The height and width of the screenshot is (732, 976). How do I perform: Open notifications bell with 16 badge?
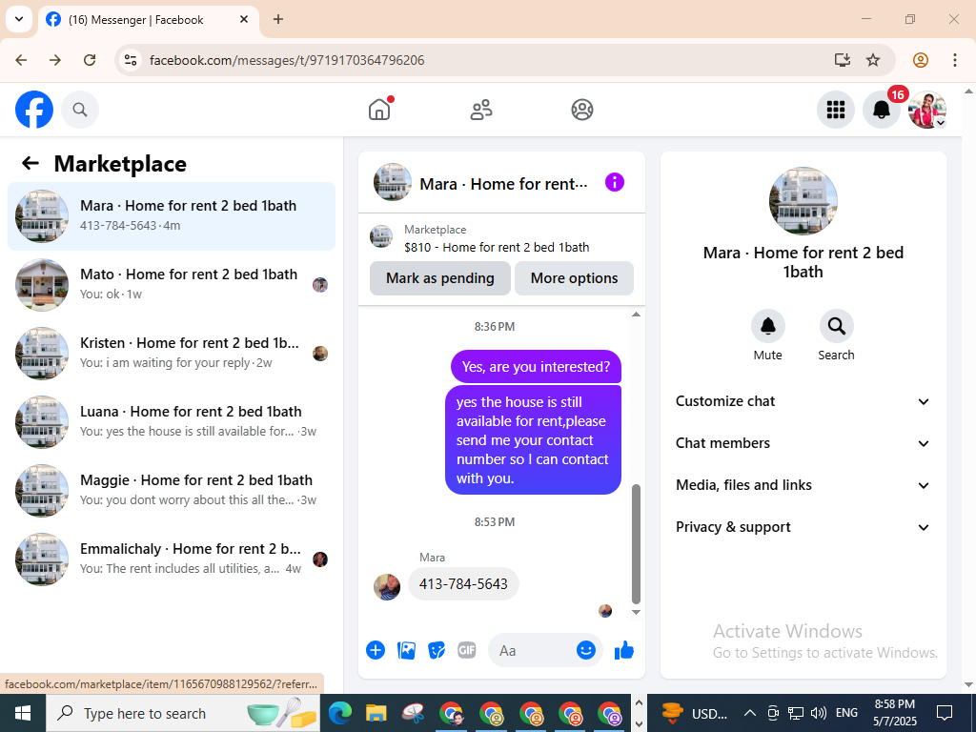[882, 110]
